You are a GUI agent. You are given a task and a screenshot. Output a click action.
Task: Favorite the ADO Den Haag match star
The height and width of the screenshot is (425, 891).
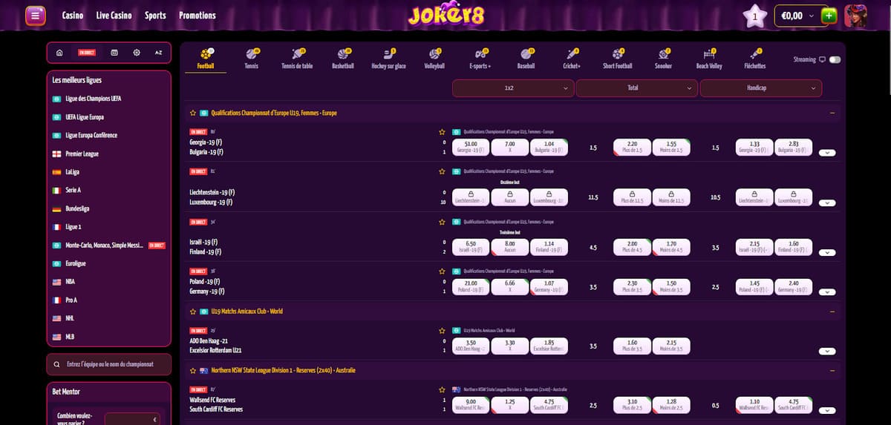[x=443, y=330]
